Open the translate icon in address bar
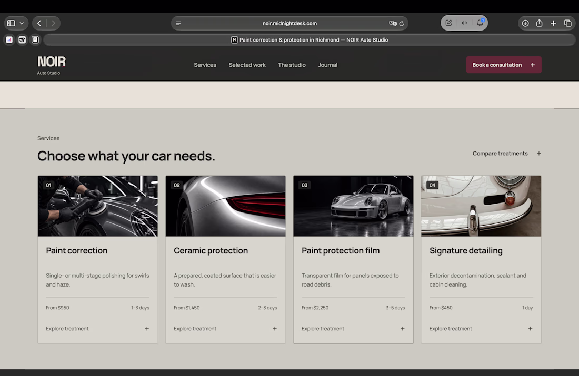This screenshot has height=376, width=579. [x=393, y=23]
